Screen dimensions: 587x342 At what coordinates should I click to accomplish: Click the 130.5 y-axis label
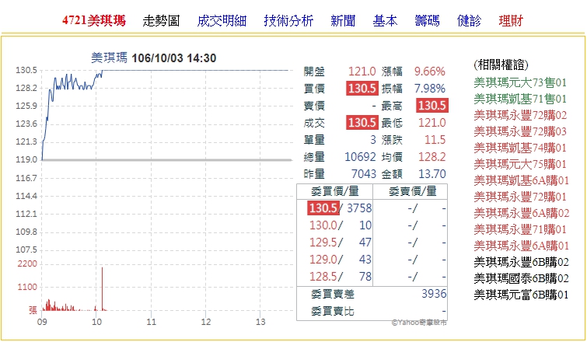point(26,71)
